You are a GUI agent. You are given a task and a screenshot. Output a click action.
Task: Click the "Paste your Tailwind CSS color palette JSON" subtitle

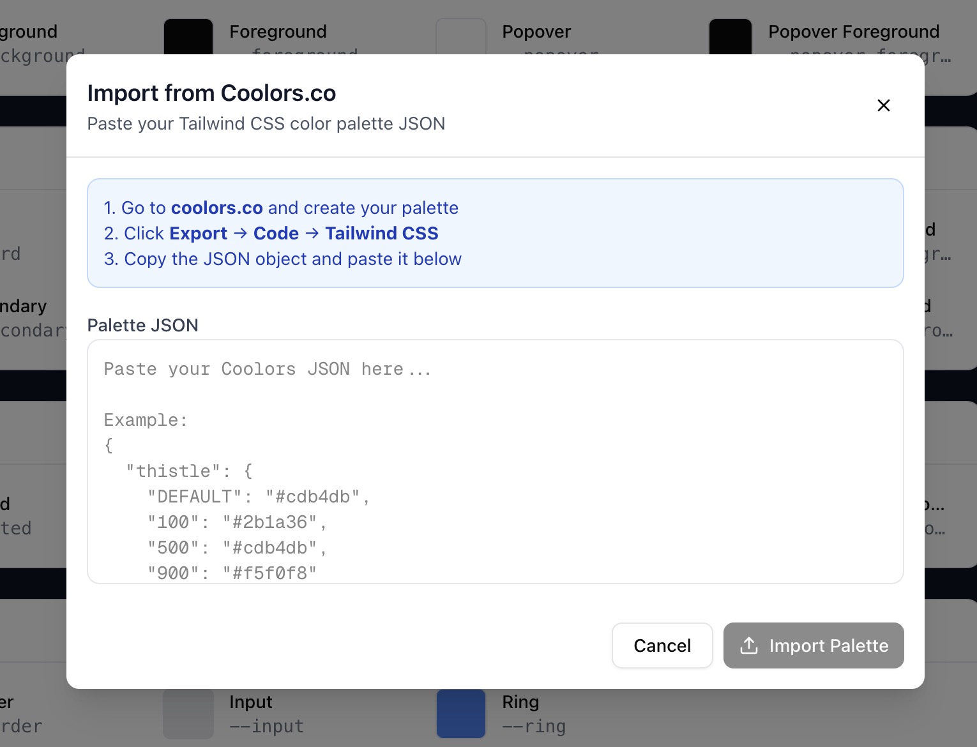pyautogui.click(x=266, y=124)
